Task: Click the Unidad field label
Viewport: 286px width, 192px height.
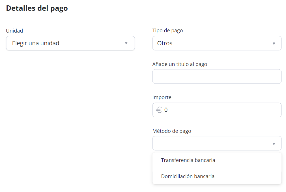Action: [x=14, y=31]
